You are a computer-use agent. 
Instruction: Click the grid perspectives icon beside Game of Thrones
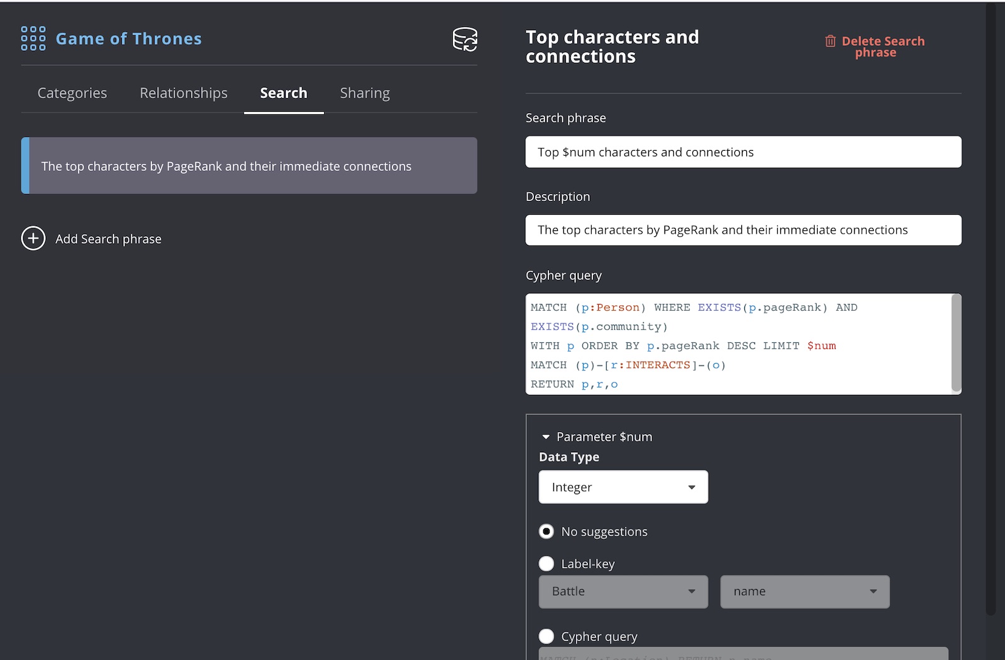click(x=33, y=38)
